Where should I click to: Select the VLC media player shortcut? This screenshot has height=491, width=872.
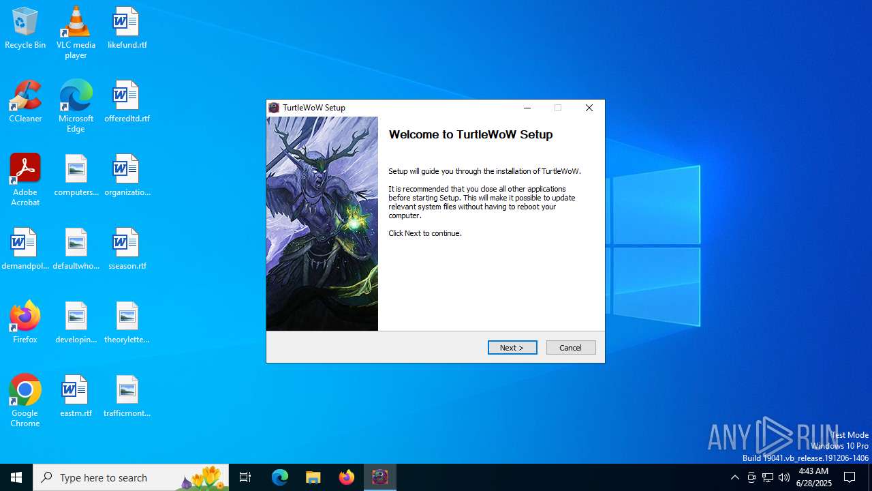(76, 33)
